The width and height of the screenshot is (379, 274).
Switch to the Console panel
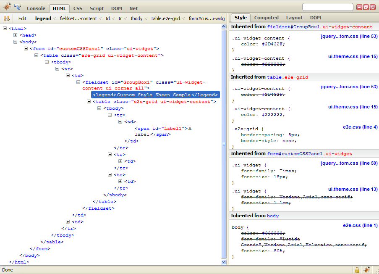point(36,8)
